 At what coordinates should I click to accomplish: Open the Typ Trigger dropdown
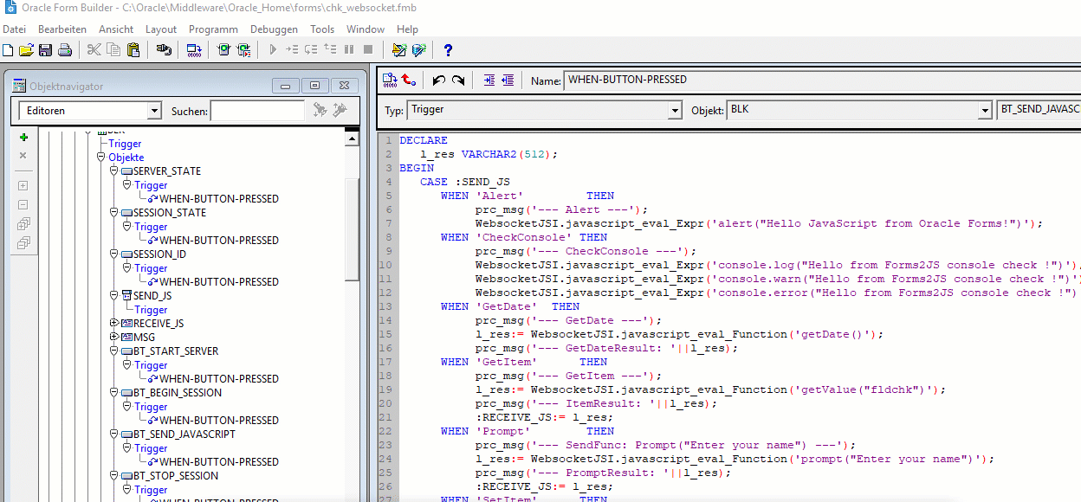[675, 111]
